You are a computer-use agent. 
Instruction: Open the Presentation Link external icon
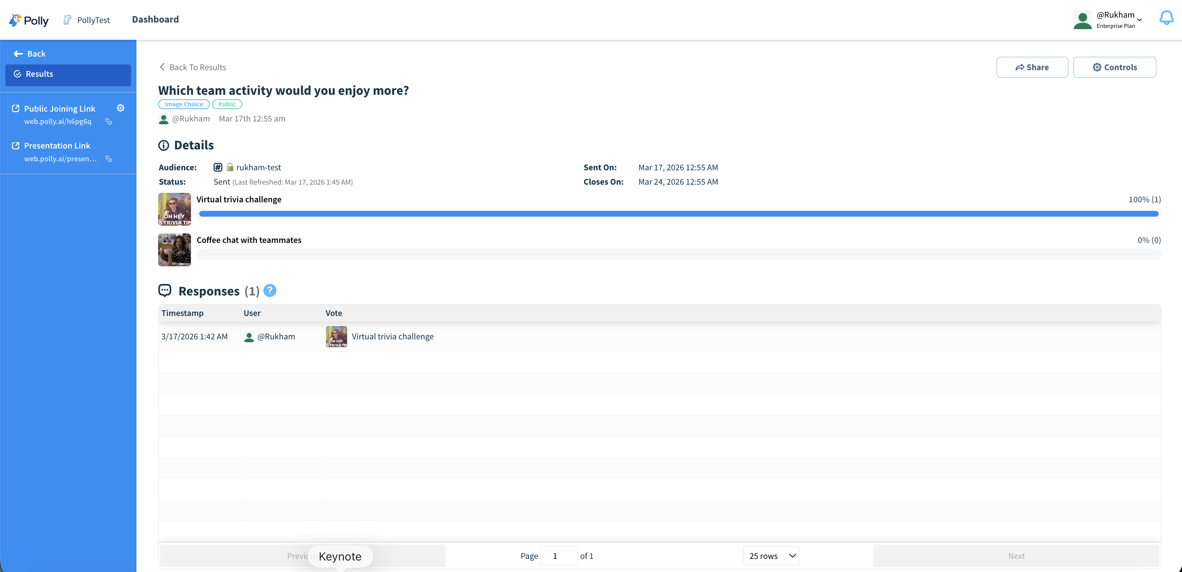coord(16,146)
